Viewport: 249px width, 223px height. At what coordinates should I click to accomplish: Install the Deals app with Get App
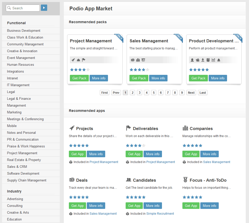pos(77,206)
